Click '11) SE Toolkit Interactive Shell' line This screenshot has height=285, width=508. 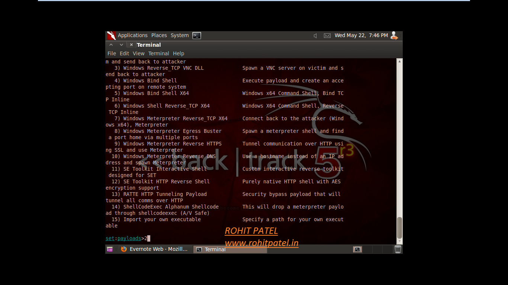click(159, 169)
